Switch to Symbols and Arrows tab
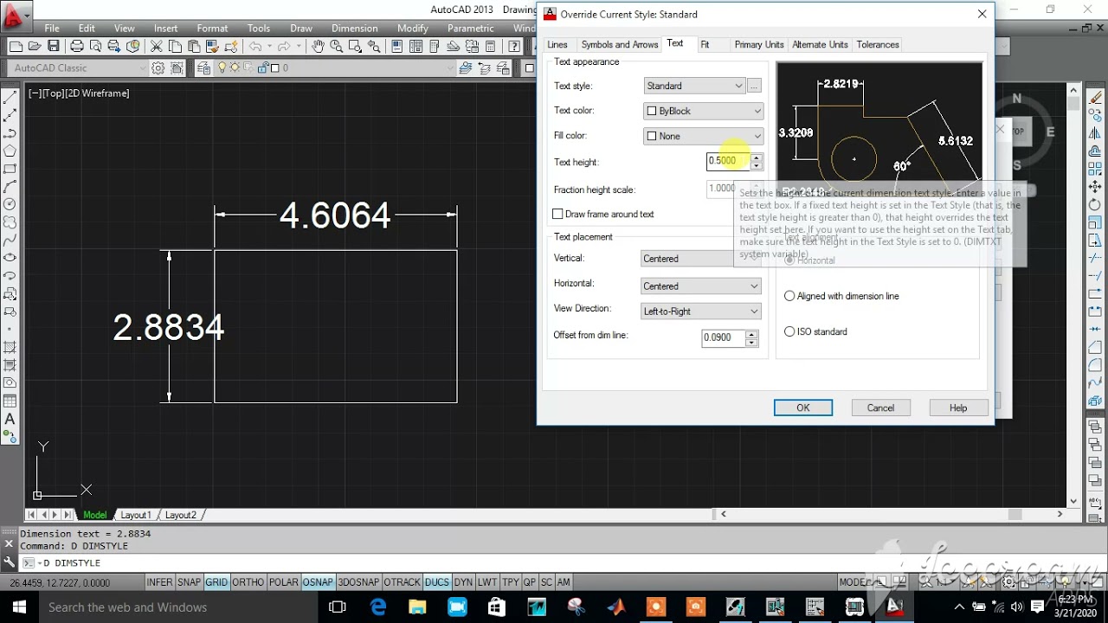The height and width of the screenshot is (623, 1108). pyautogui.click(x=620, y=45)
